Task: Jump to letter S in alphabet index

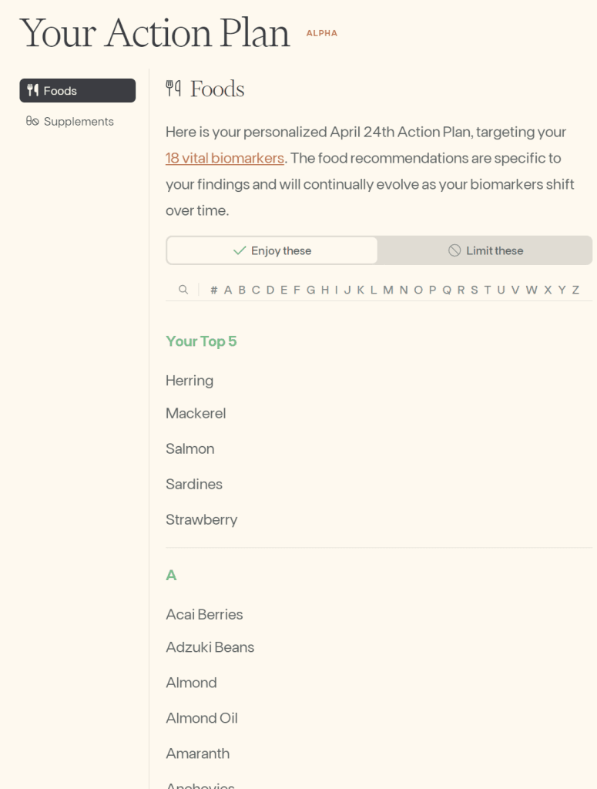Action: click(474, 290)
